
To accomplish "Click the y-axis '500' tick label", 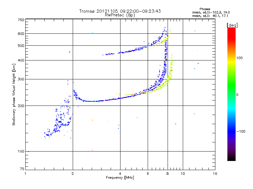I will point(21,46).
